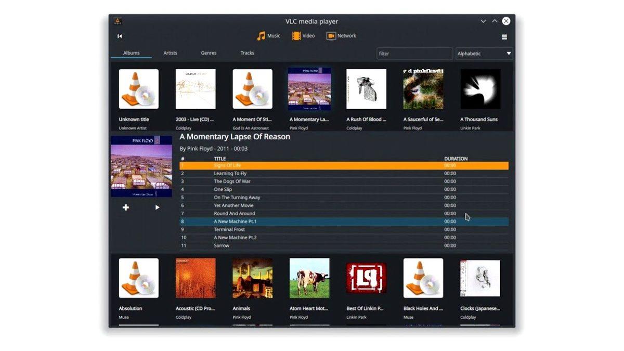This screenshot has width=624, height=351.
Task: Open the Alphabetic sorting dropdown
Action: 484,53
